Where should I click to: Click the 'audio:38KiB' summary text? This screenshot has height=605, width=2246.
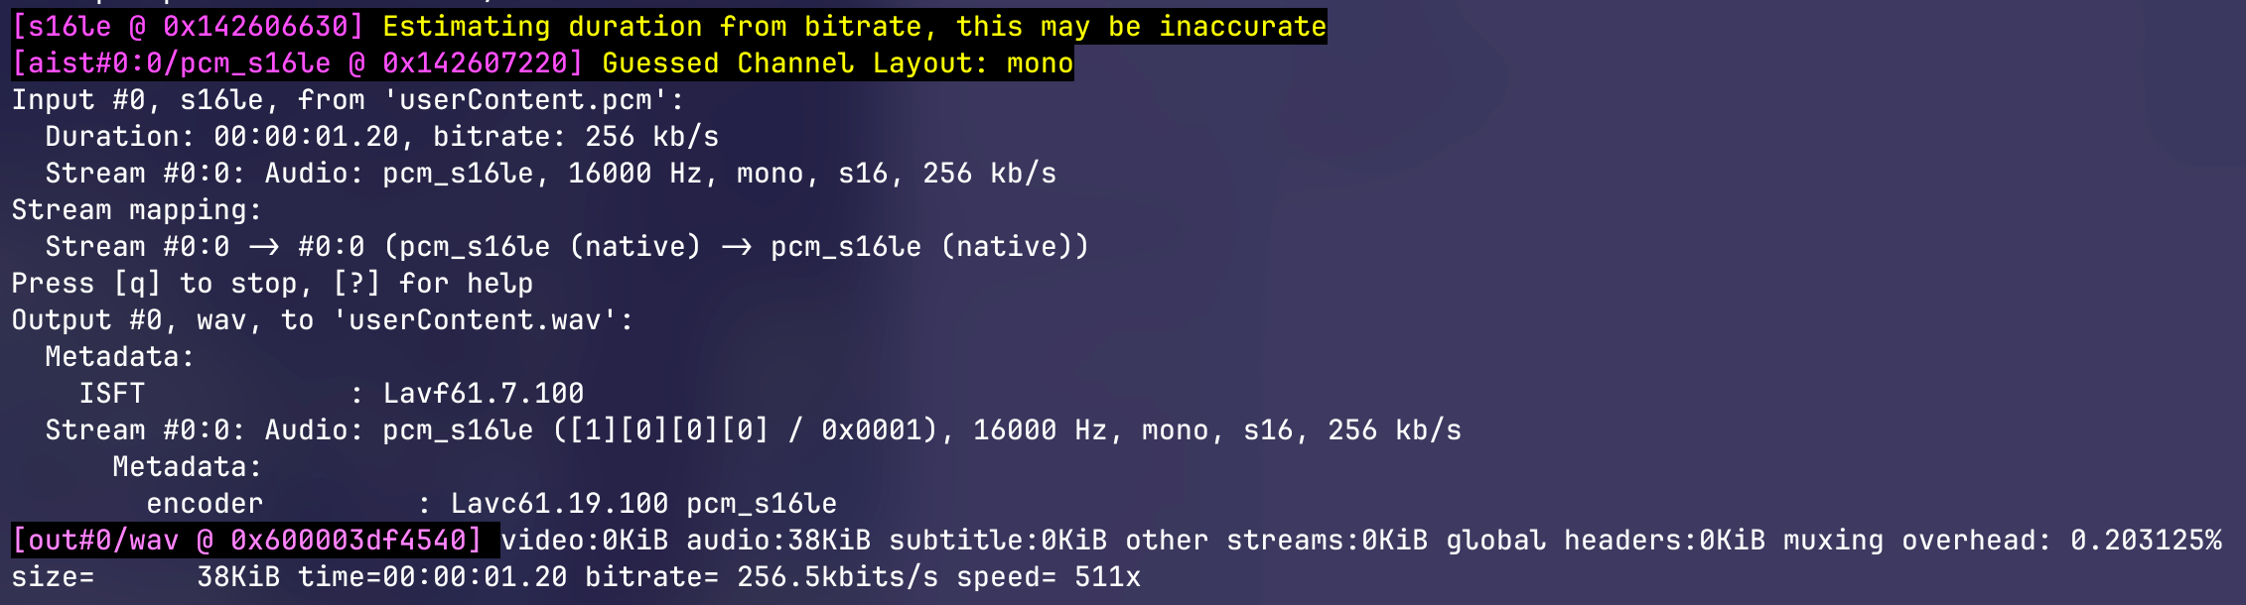[778, 541]
